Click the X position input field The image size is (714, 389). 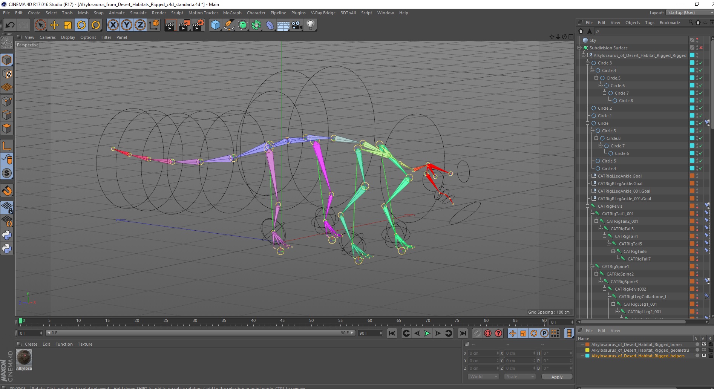(484, 353)
